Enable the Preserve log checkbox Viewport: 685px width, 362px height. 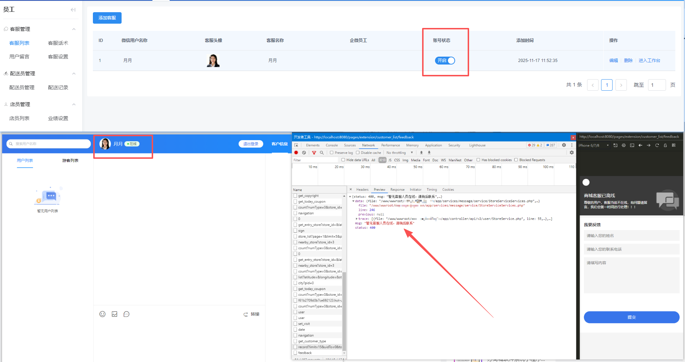[332, 153]
